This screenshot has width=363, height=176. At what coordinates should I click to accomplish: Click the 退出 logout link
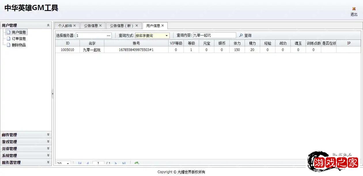click(354, 14)
